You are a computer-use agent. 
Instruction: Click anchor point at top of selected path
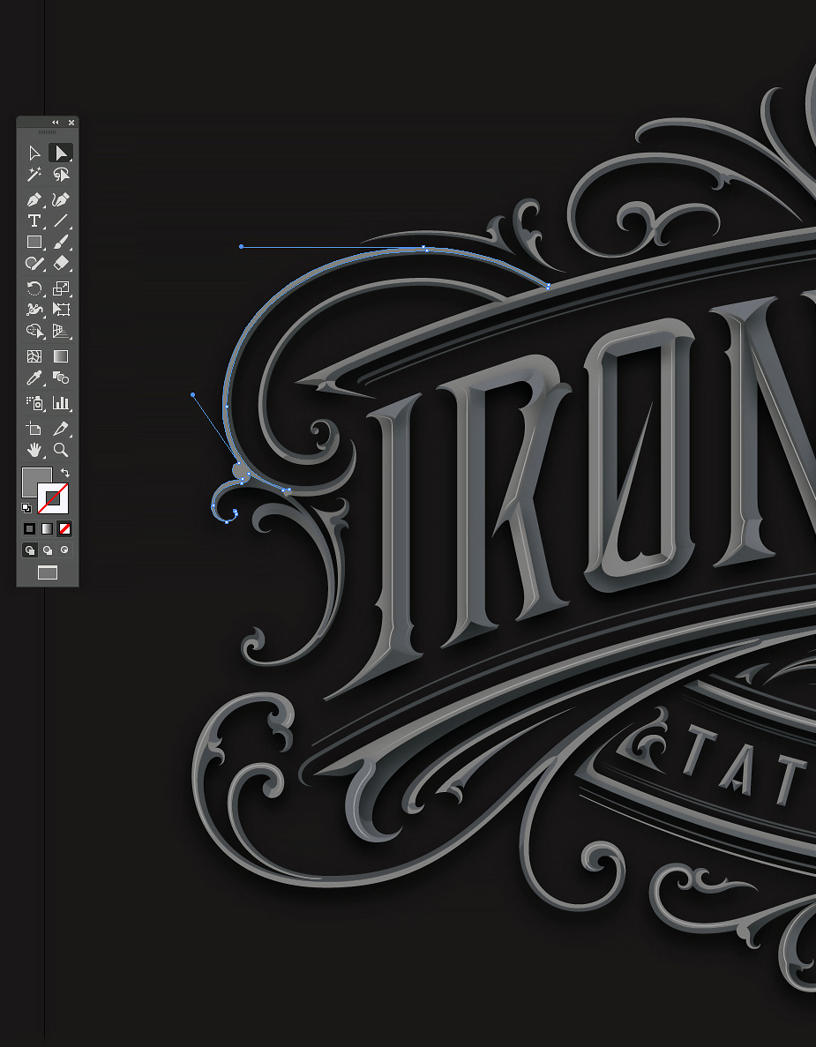pos(424,248)
